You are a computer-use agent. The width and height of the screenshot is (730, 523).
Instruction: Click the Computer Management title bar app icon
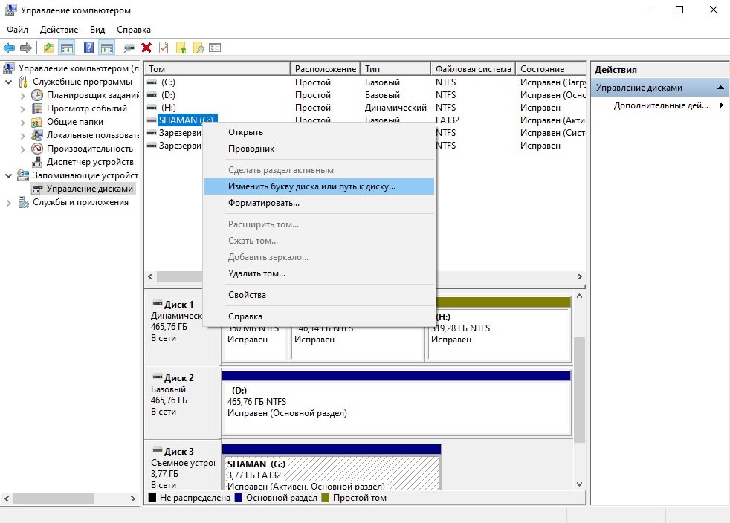pos(10,10)
